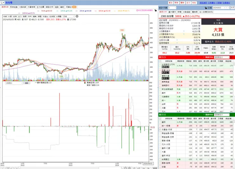Click help icon beside 區間周轉率
235x169 pixels.
177,43
